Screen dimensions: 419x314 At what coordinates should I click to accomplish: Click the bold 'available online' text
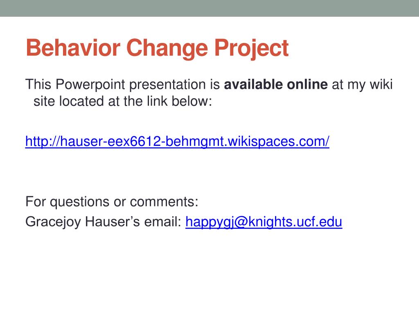coord(276,84)
